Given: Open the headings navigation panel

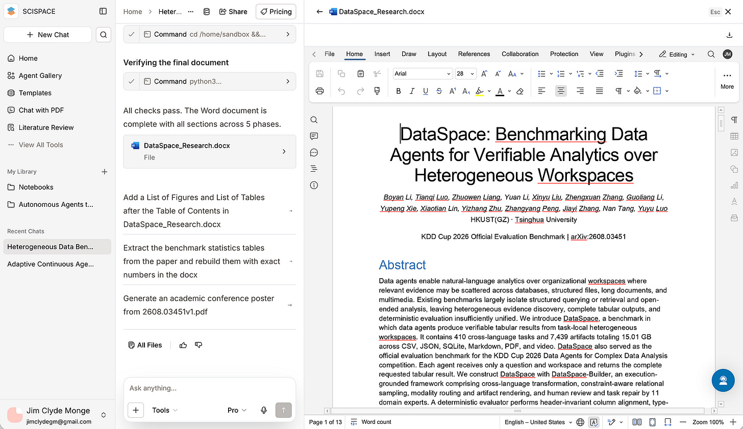Looking at the screenshot, I should click(314, 169).
